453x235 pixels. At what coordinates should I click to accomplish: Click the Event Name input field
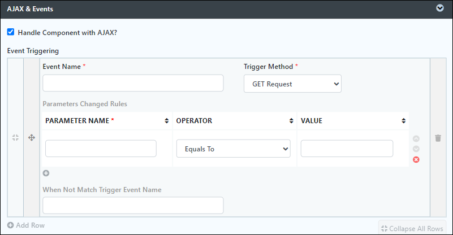(x=133, y=83)
